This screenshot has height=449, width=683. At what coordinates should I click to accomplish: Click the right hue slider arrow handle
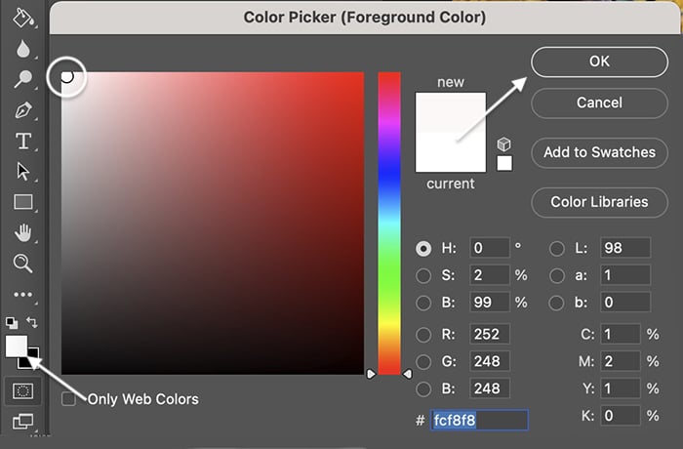click(x=408, y=374)
